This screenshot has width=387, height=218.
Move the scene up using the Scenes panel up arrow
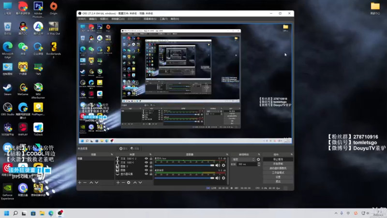click(91, 183)
